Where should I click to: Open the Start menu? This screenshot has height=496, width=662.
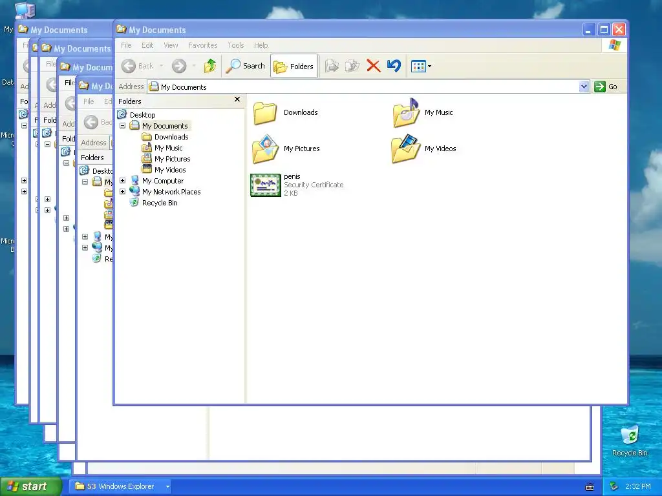tap(31, 486)
